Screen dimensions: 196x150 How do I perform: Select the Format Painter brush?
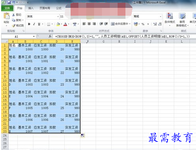pyautogui.click(x=13, y=26)
